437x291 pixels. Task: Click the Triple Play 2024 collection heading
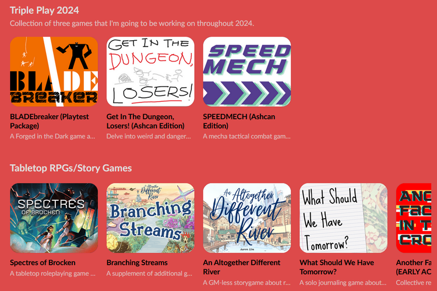point(45,10)
